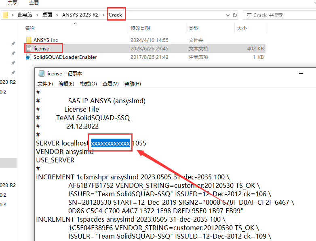Viewport: 316px width, 241px height.
Task: Click the INCREMENT 1spacdes line
Action: pos(131,219)
